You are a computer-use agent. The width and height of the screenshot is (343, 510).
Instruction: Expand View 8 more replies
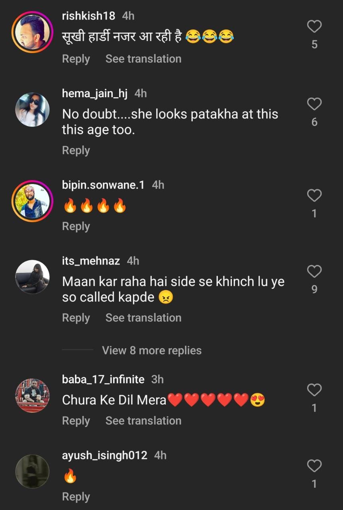151,350
